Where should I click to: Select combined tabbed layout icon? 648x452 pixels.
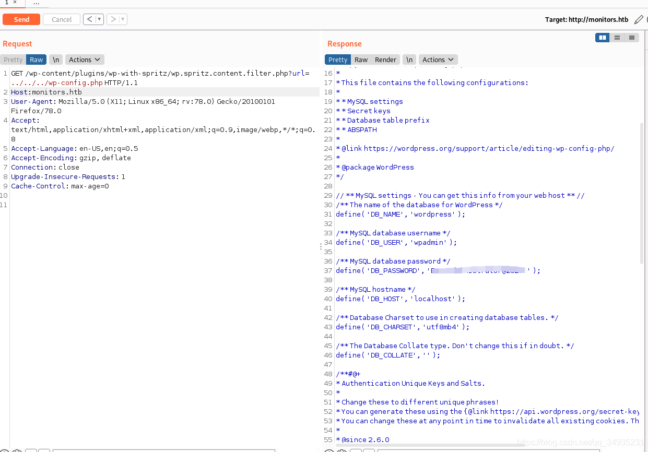click(632, 38)
